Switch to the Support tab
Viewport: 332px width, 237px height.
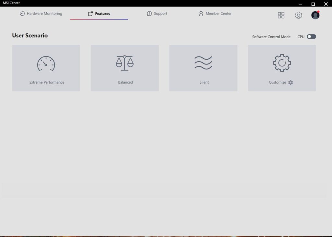click(x=157, y=14)
